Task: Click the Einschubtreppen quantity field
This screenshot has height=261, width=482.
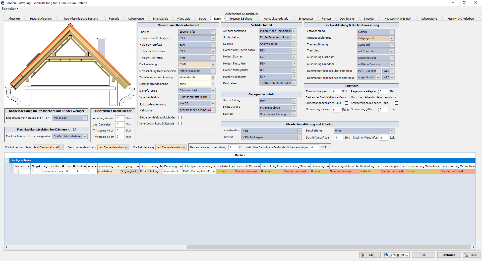Action: [x=336, y=92]
